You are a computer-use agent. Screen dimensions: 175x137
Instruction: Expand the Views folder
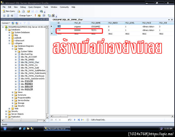(13, 92)
